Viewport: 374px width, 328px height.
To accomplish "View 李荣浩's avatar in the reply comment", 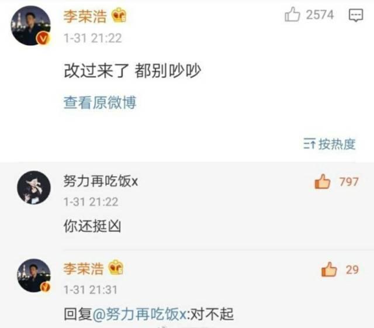I will tap(34, 275).
